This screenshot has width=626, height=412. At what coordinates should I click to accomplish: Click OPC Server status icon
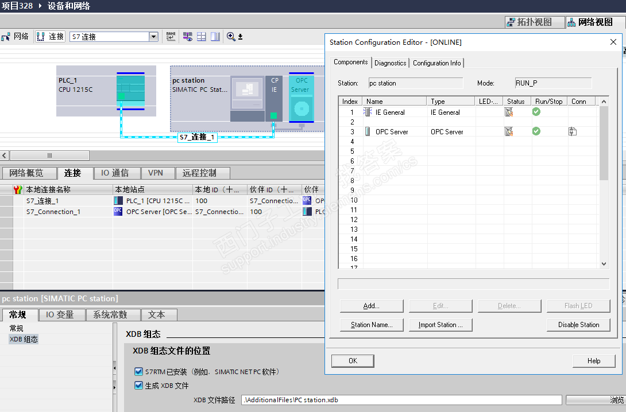coord(509,131)
